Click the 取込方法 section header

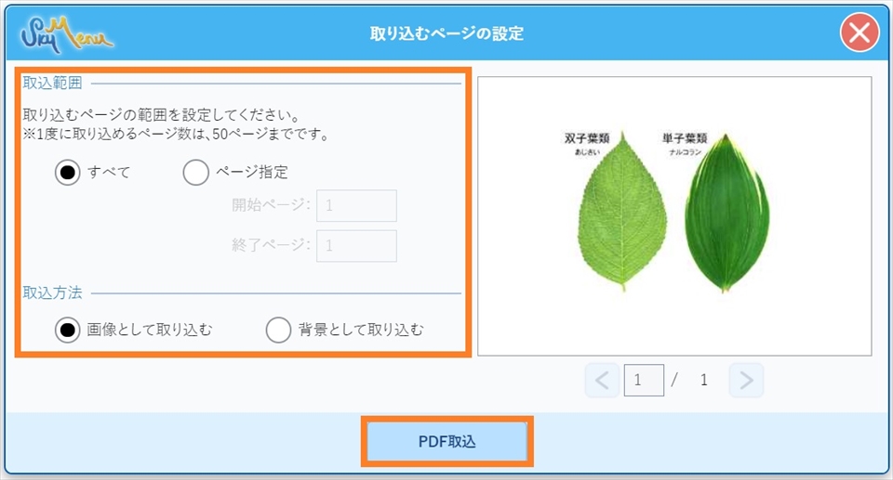point(52,292)
